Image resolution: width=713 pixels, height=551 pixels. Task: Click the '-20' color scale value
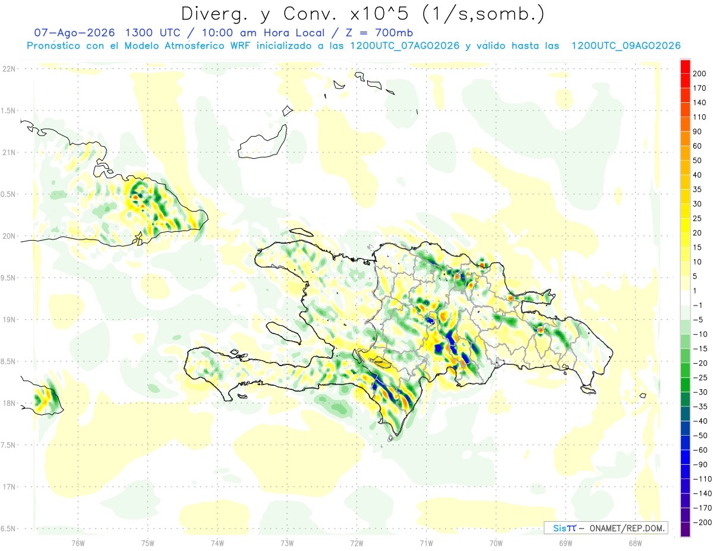coord(700,363)
